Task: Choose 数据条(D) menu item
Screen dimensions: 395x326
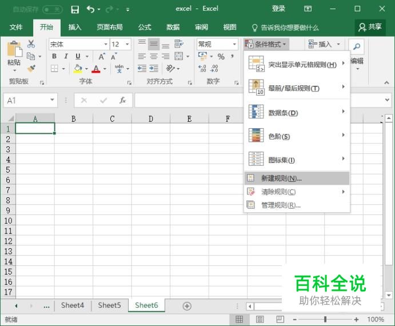Action: click(297, 112)
